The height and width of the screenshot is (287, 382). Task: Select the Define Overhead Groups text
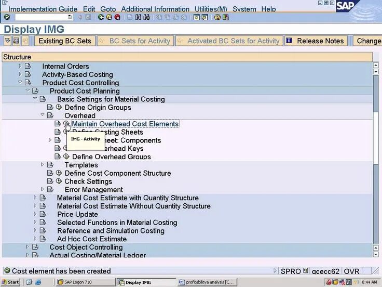pyautogui.click(x=112, y=156)
